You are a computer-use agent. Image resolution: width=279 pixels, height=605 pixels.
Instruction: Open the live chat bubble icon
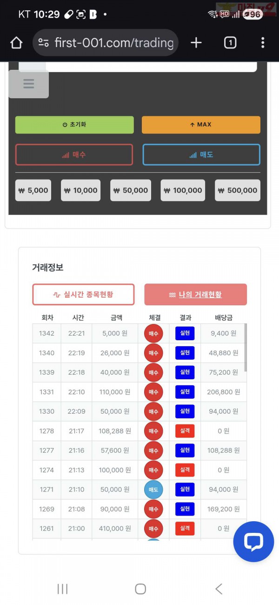tap(253, 541)
